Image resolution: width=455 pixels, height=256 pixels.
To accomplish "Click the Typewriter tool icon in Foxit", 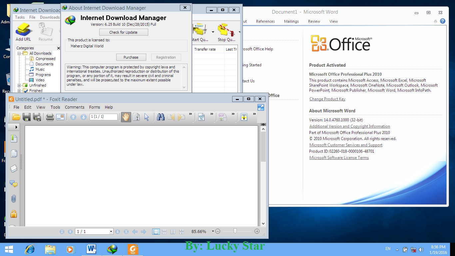I will 244,117.
